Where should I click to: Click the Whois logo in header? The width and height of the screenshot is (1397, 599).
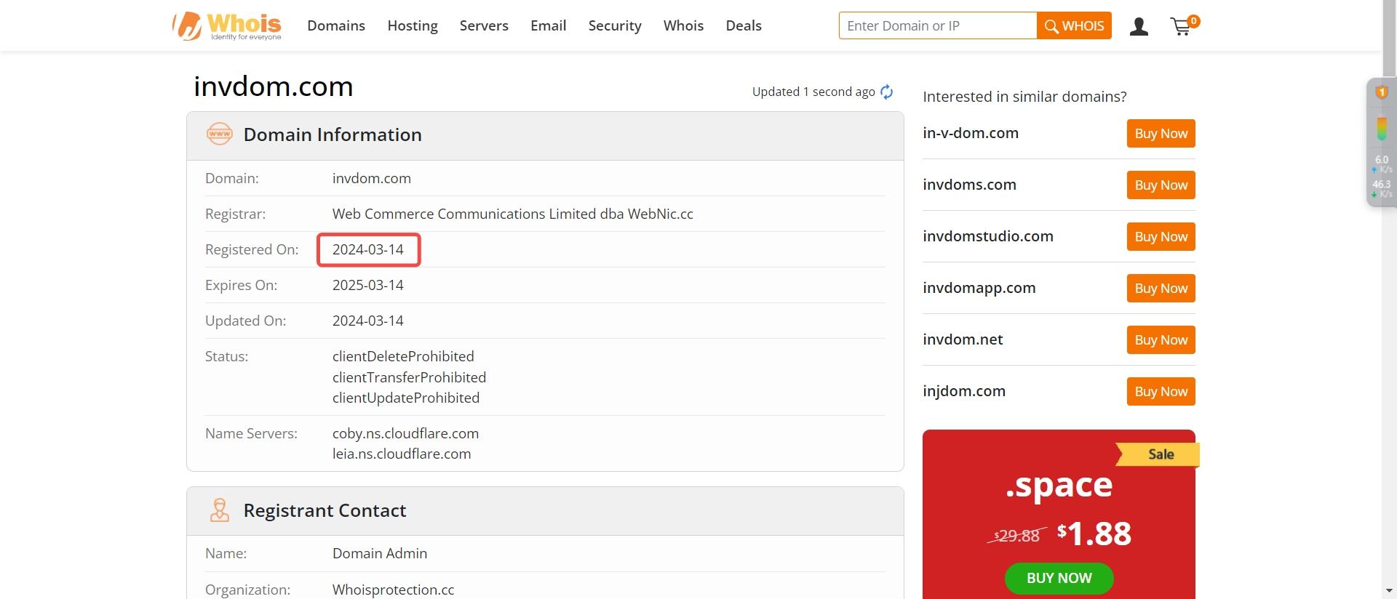tap(227, 26)
